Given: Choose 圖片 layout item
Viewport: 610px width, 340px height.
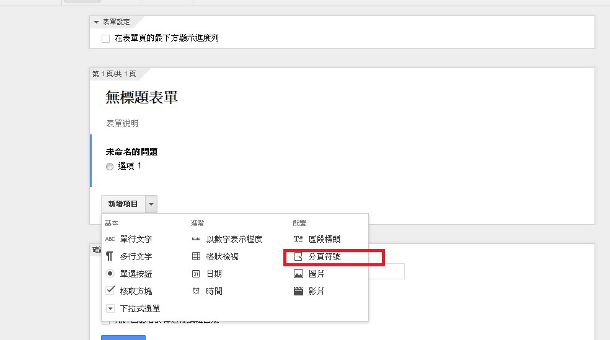Looking at the screenshot, I should [x=316, y=274].
